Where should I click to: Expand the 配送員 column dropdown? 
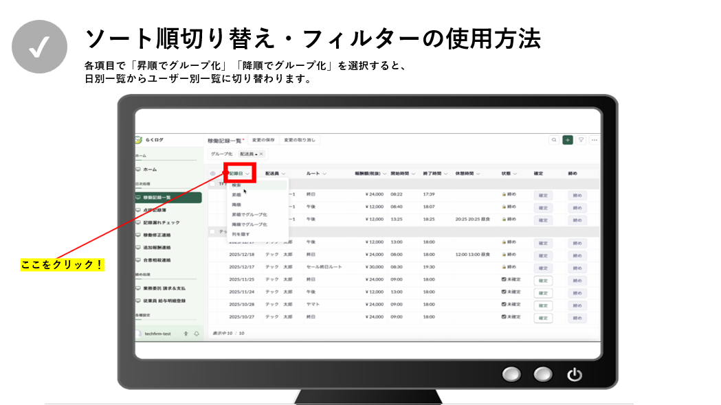pyautogui.click(x=283, y=174)
